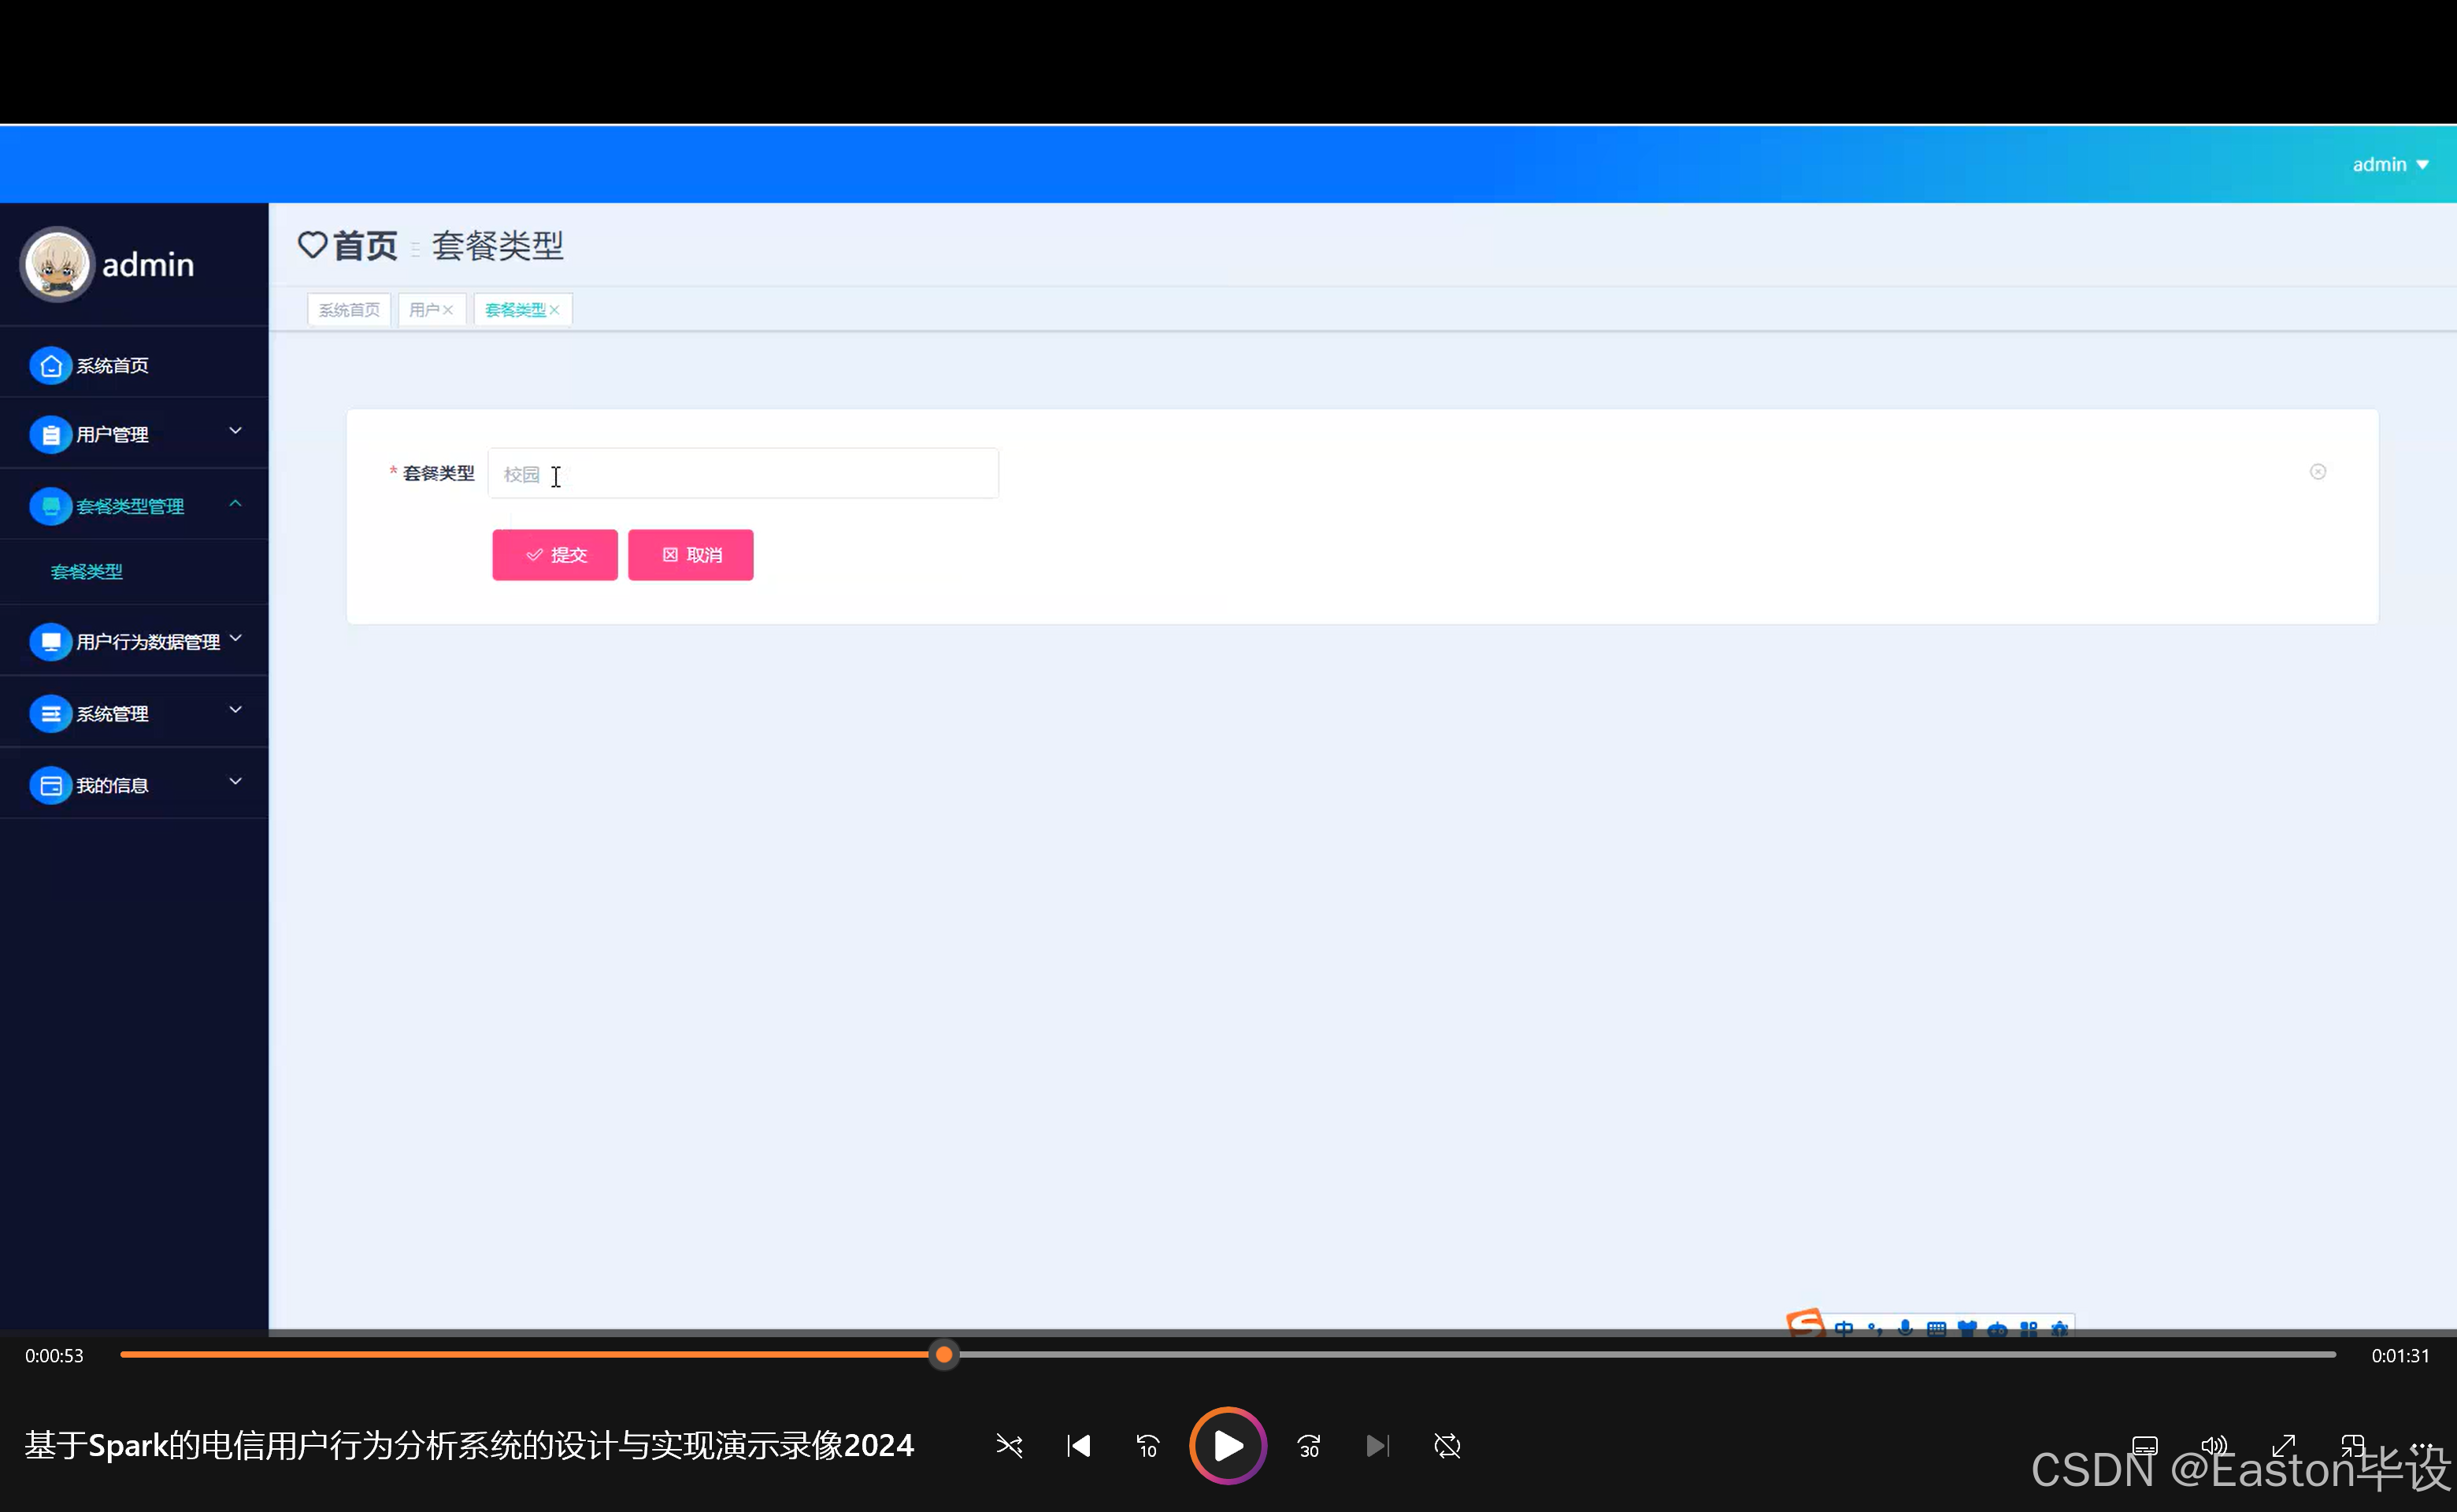Open the Sogou toolbox grid icon
Screen dimensions: 2457x1512
click(2029, 1329)
